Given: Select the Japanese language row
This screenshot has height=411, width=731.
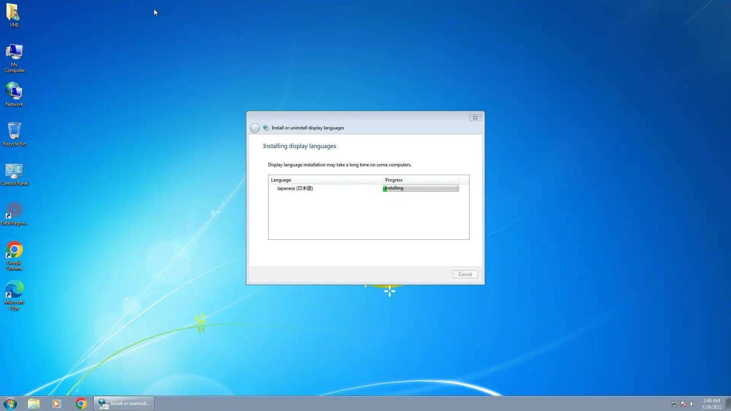Looking at the screenshot, I should click(x=295, y=188).
